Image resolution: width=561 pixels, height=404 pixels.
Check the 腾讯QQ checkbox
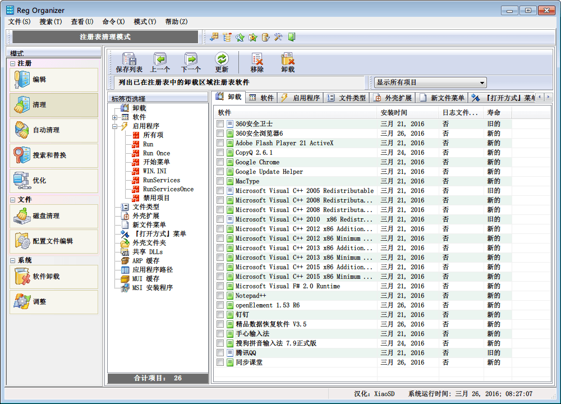pyautogui.click(x=220, y=353)
